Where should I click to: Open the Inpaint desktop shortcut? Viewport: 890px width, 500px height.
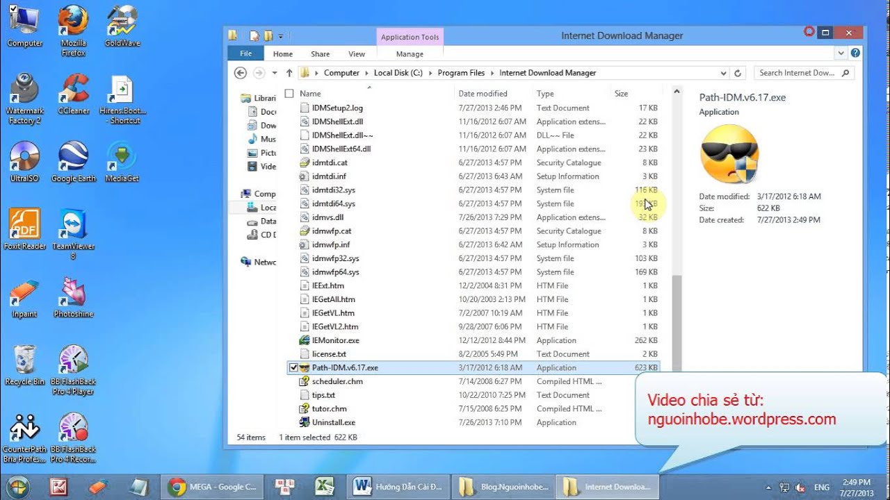click(24, 297)
